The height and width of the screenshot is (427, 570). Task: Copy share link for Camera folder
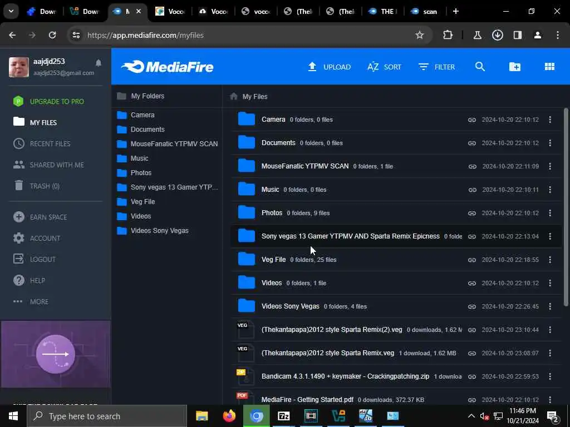tap(472, 120)
